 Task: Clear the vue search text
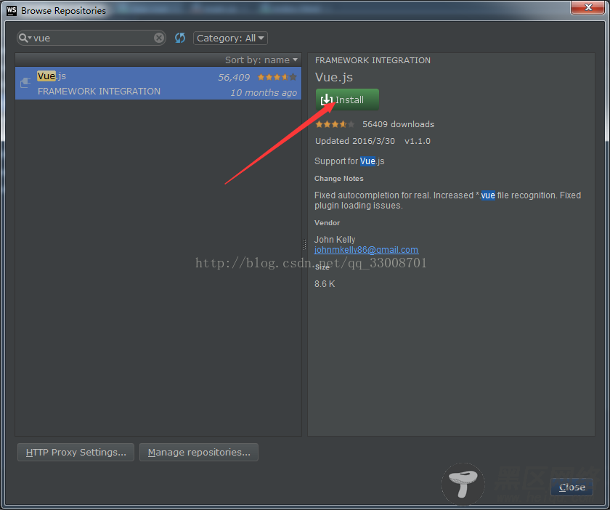click(x=159, y=38)
